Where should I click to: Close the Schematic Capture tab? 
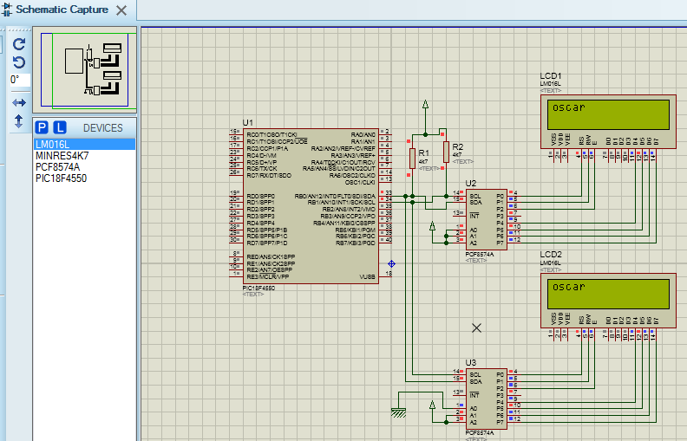pyautogui.click(x=121, y=10)
